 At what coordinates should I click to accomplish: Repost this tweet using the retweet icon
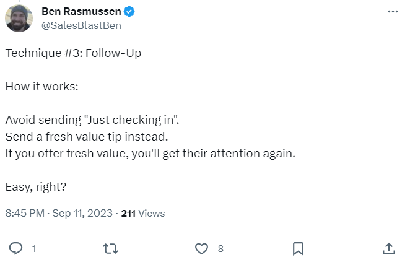[x=110, y=249]
